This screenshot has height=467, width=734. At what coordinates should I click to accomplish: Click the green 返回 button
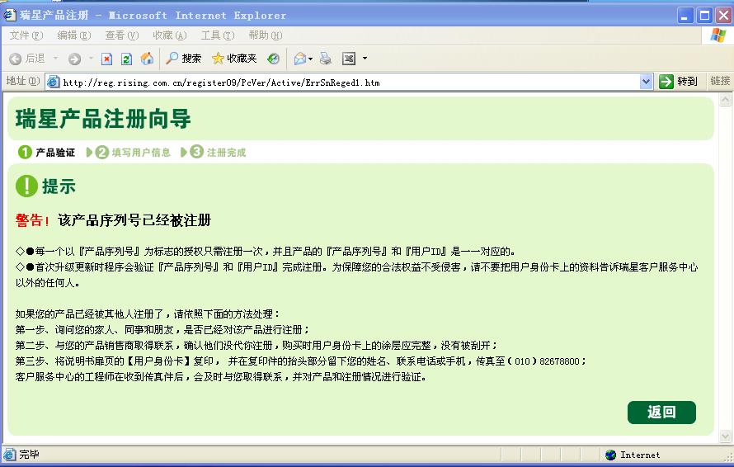click(x=661, y=413)
